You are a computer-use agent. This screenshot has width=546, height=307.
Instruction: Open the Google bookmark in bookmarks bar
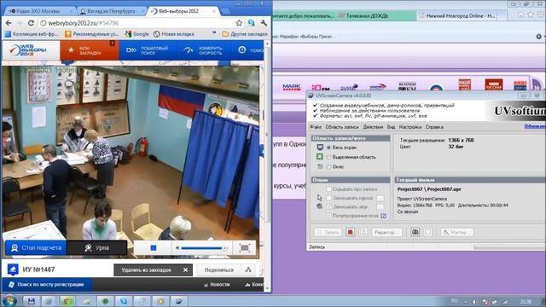[137, 34]
